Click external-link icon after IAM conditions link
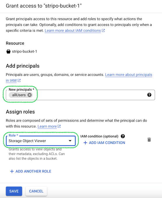 pyautogui.click(x=103, y=30)
